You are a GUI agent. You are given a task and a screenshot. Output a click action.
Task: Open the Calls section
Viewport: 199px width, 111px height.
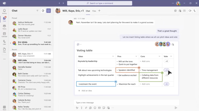pyautogui.click(x=4, y=42)
